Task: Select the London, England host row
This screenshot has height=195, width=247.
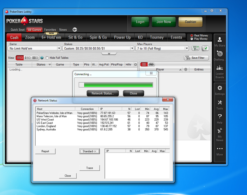Action: coord(102,126)
